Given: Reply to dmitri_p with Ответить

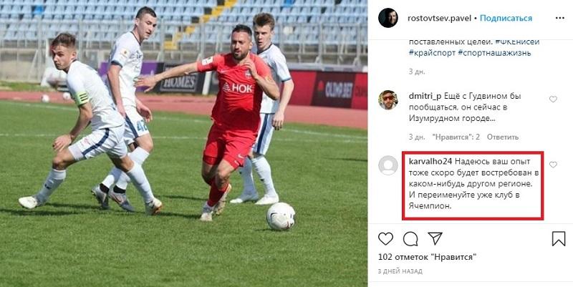Looking at the screenshot, I should click(503, 137).
